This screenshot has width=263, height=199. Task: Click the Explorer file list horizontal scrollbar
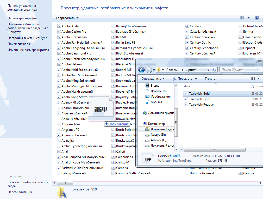pos(215,149)
